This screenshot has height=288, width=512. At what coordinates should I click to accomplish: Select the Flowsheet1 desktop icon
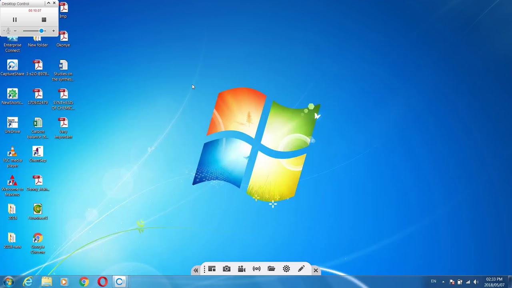click(38, 212)
